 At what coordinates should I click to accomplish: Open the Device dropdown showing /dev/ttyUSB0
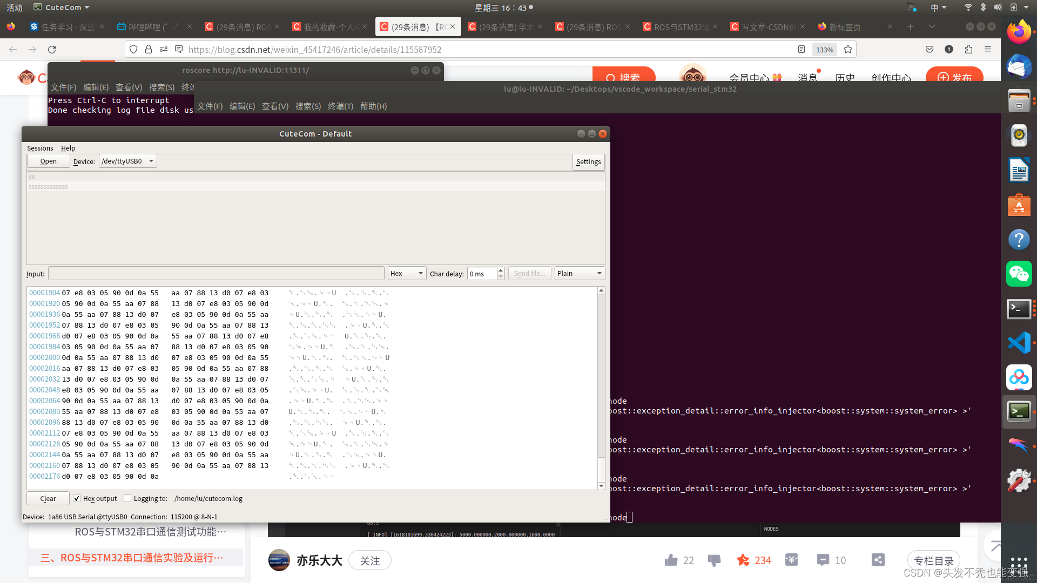point(127,160)
